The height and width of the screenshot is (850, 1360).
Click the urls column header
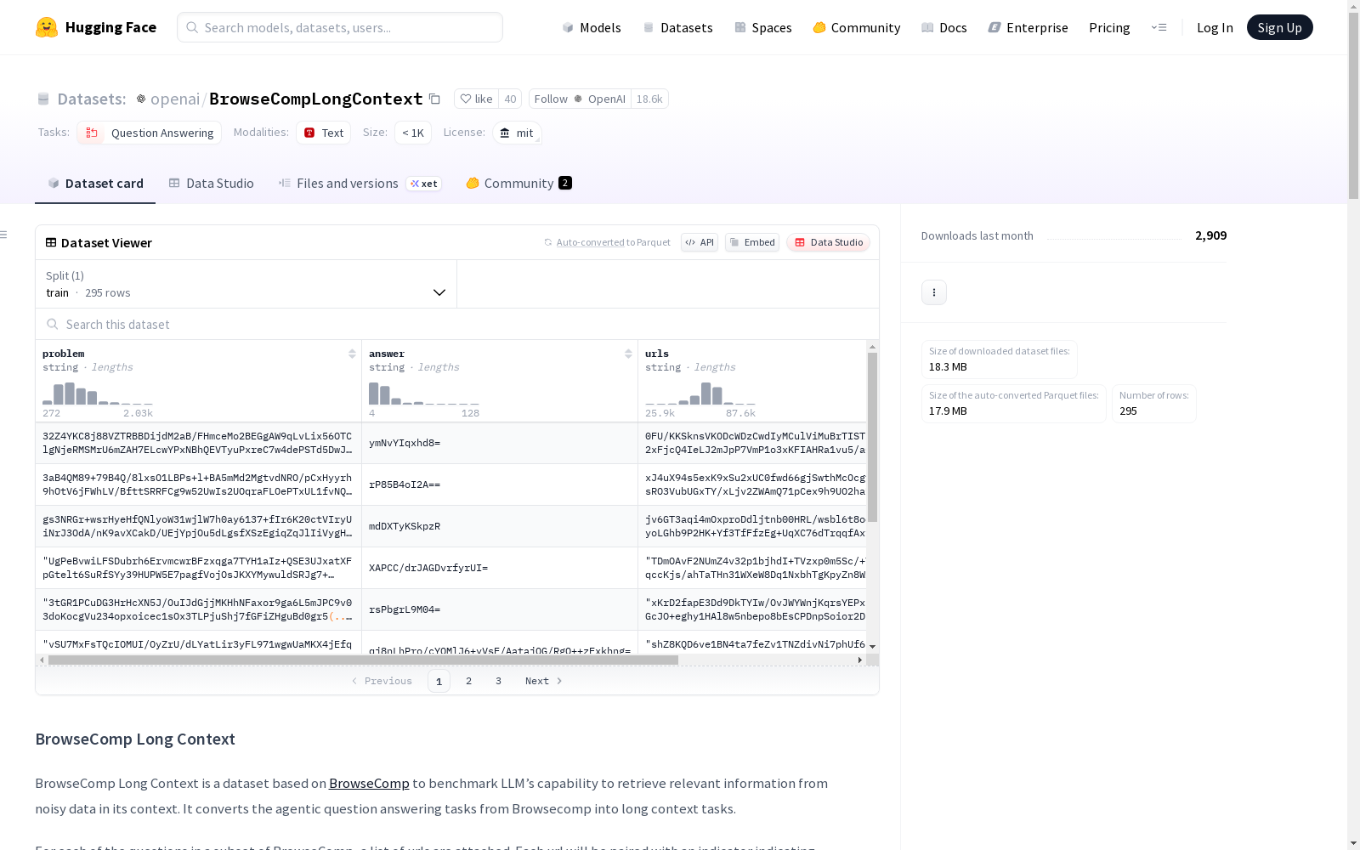click(657, 354)
